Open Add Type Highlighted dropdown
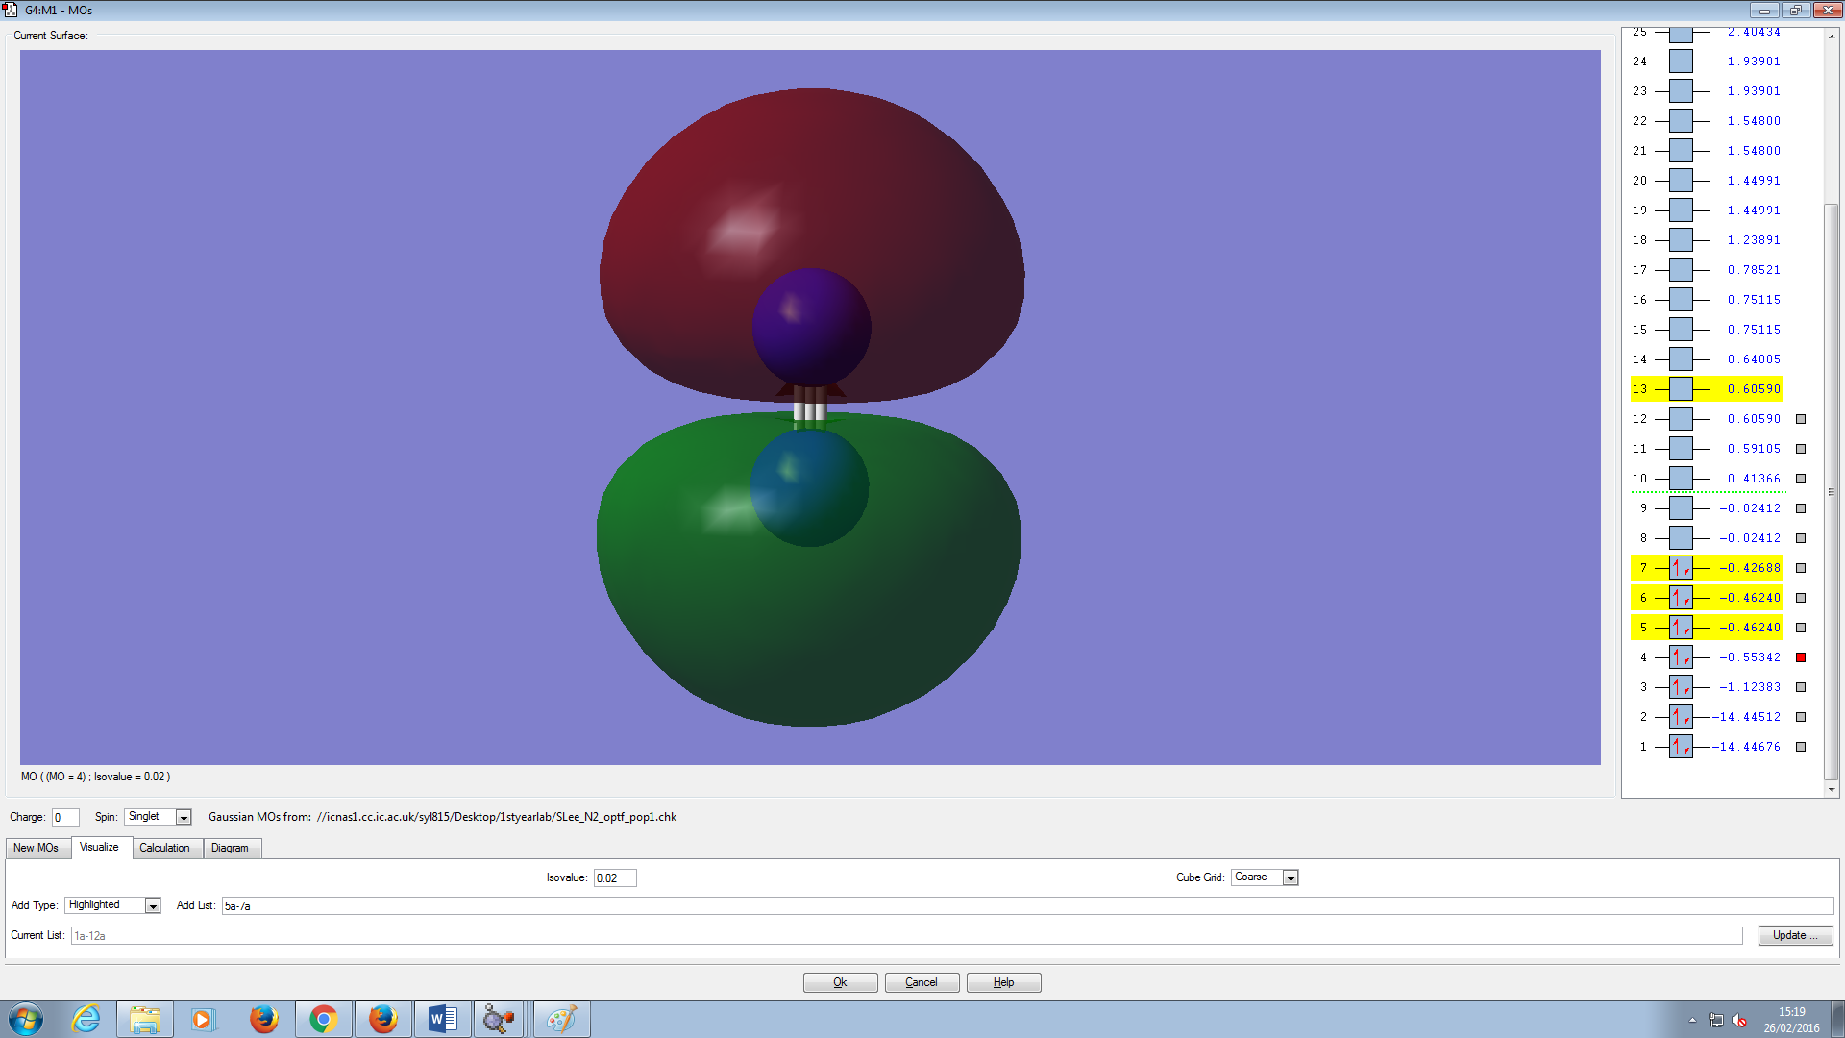The width and height of the screenshot is (1845, 1038). 153,906
